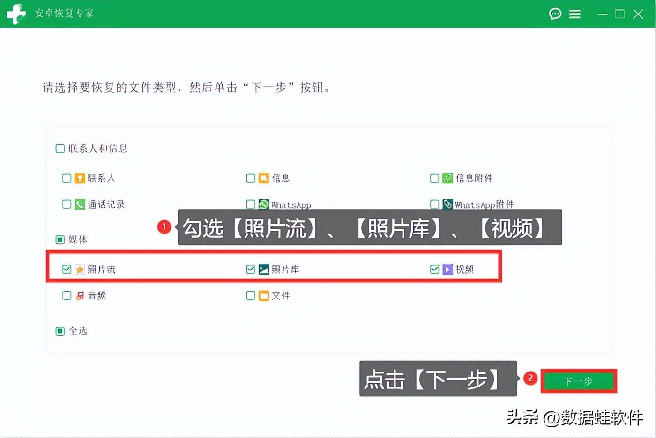The image size is (656, 438).
Task: Click the WhatsApp logo icon
Action: (x=264, y=204)
